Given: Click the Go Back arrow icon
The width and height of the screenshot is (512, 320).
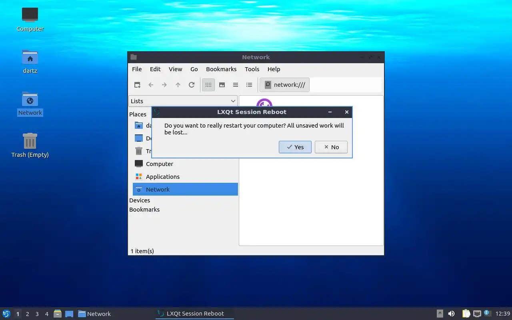Looking at the screenshot, I should 151,85.
